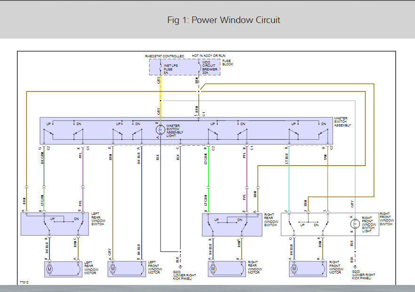Screen dimensions: 415x292
Task: Click the dark blue DK BLU wire from master switch
Action: tap(141, 203)
